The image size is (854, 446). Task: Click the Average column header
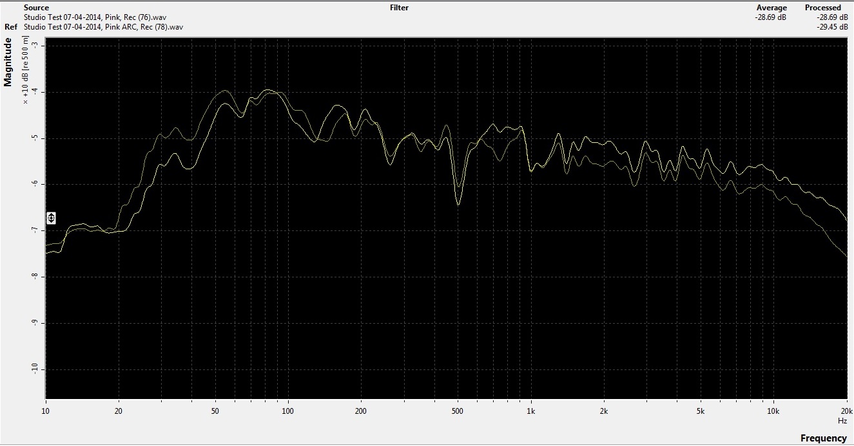(772, 8)
